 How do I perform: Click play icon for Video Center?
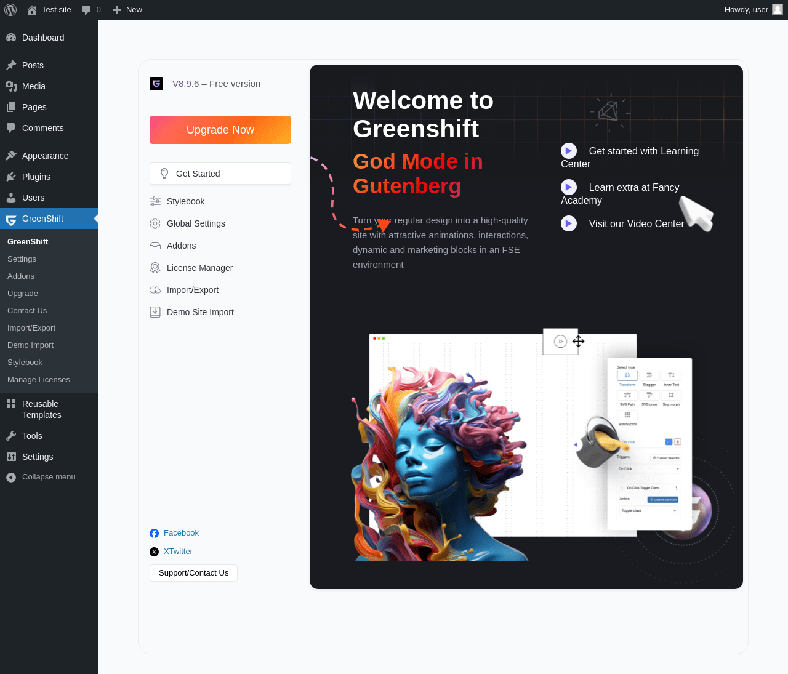[x=569, y=223]
